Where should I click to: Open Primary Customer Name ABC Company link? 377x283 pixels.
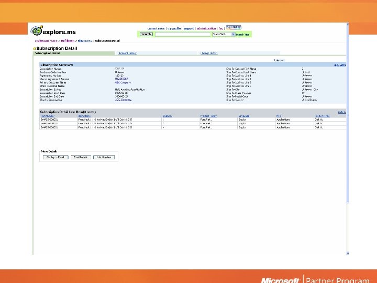tap(123, 83)
